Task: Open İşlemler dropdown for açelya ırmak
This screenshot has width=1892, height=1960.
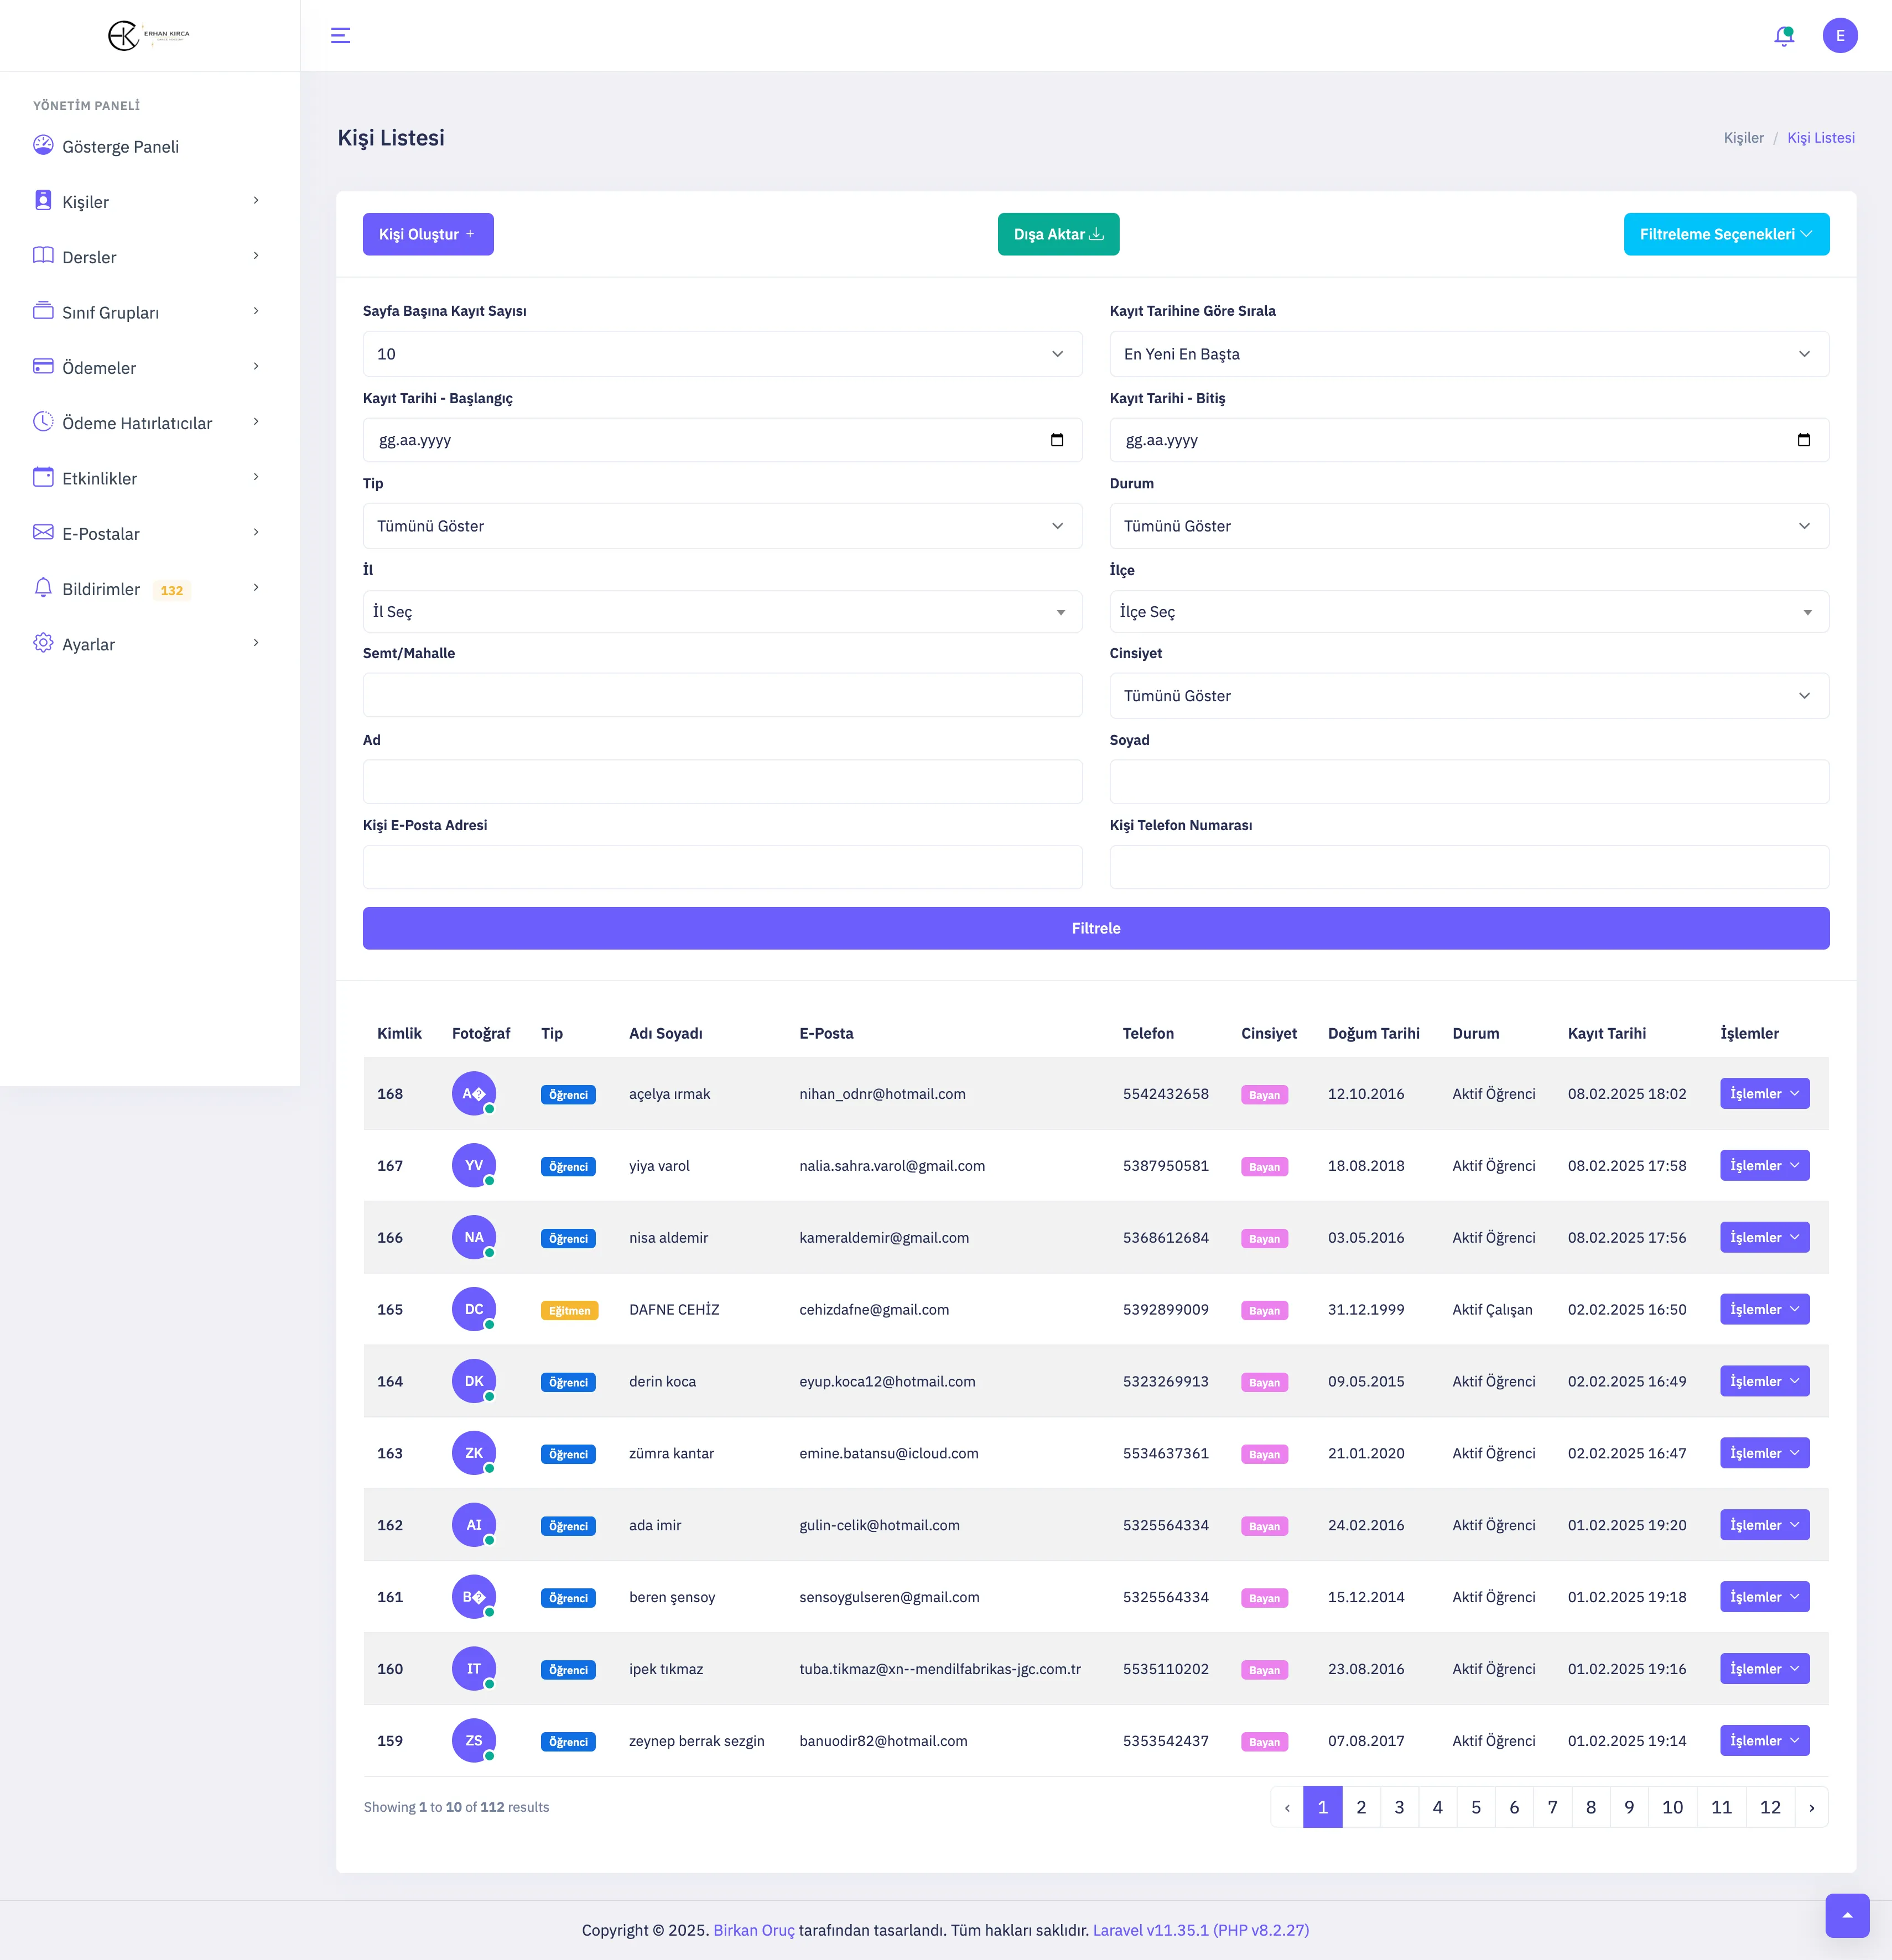Action: pyautogui.click(x=1764, y=1093)
